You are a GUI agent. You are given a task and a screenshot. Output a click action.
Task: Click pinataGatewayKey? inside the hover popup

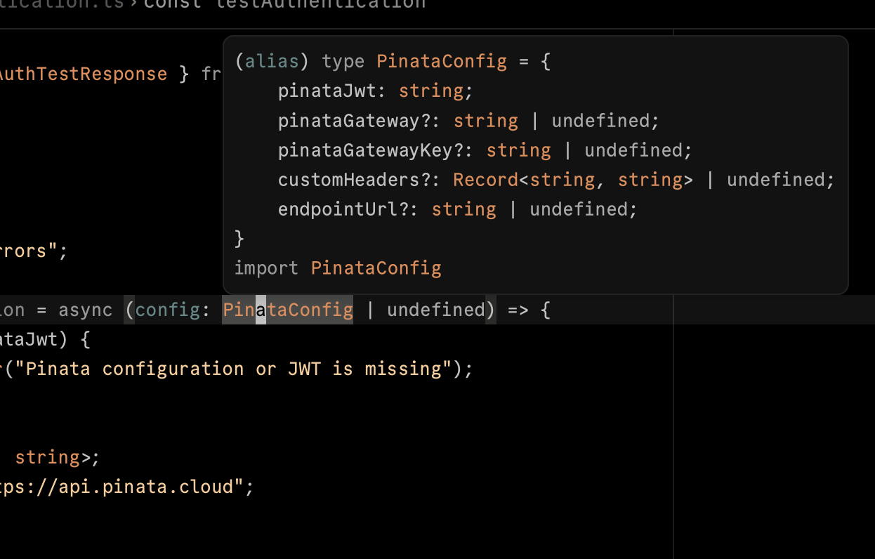click(370, 150)
